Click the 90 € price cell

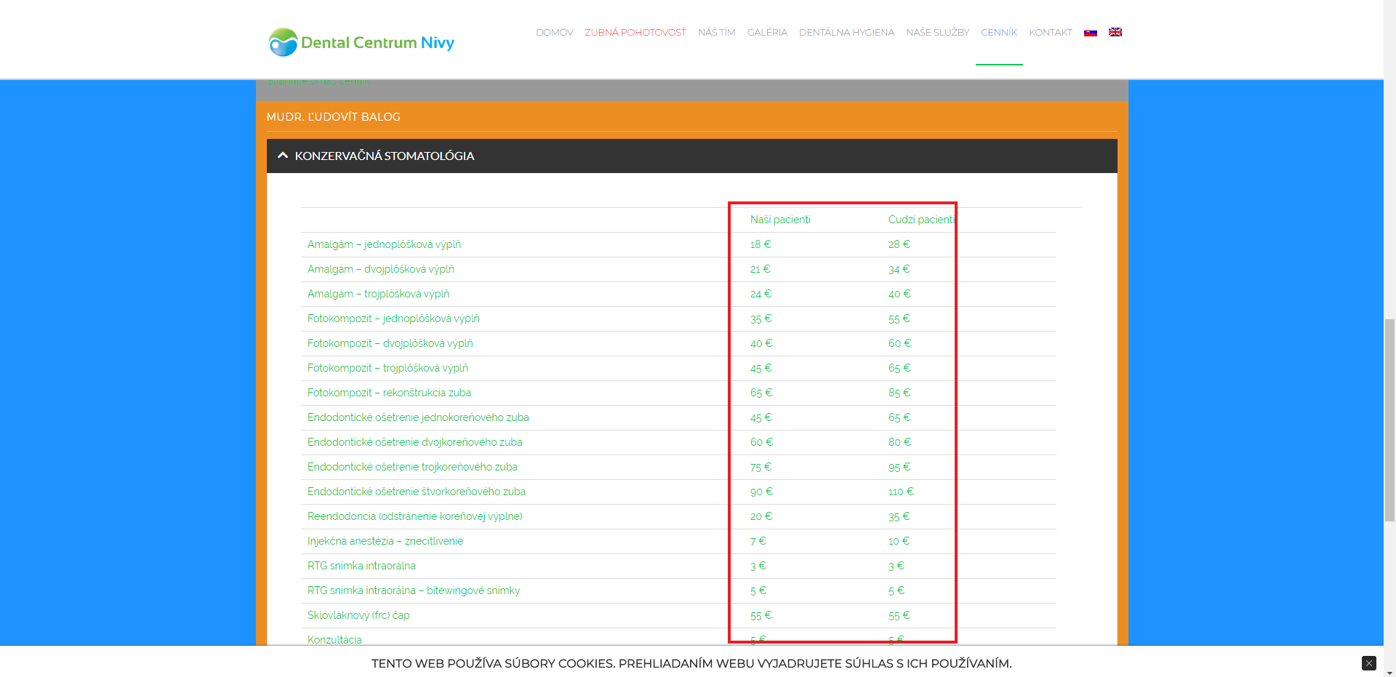point(761,492)
